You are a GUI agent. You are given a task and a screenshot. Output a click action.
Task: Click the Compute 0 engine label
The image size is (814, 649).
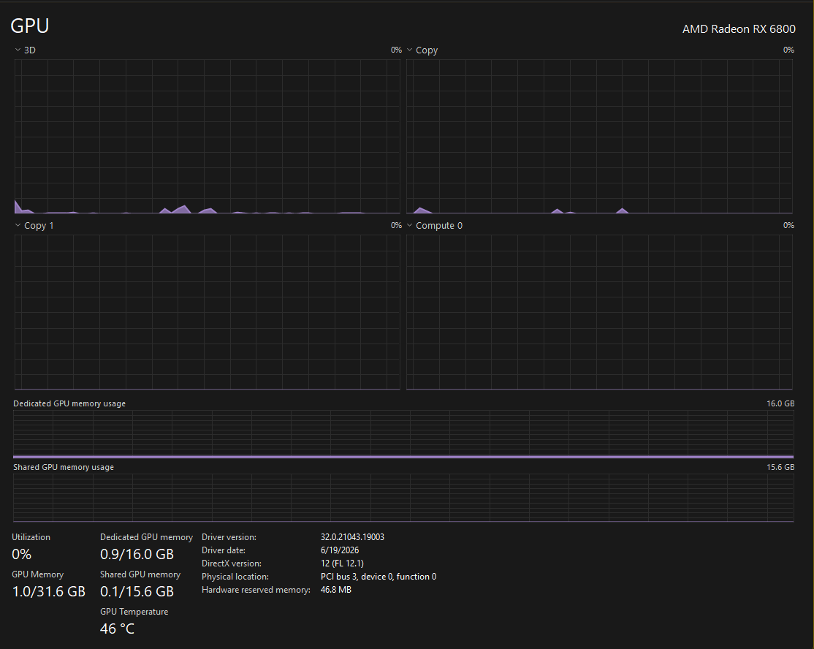coord(438,225)
